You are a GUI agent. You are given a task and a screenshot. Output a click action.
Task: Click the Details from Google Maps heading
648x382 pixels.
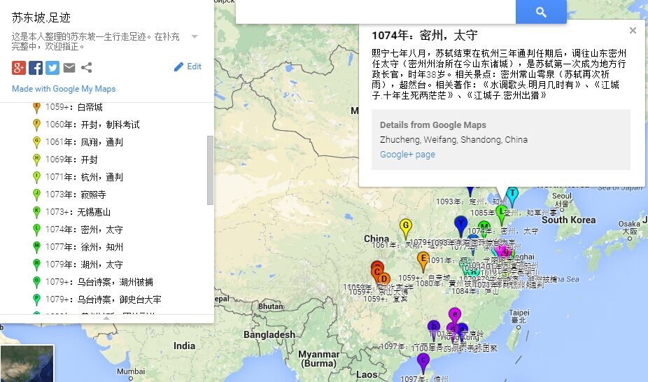pyautogui.click(x=433, y=125)
